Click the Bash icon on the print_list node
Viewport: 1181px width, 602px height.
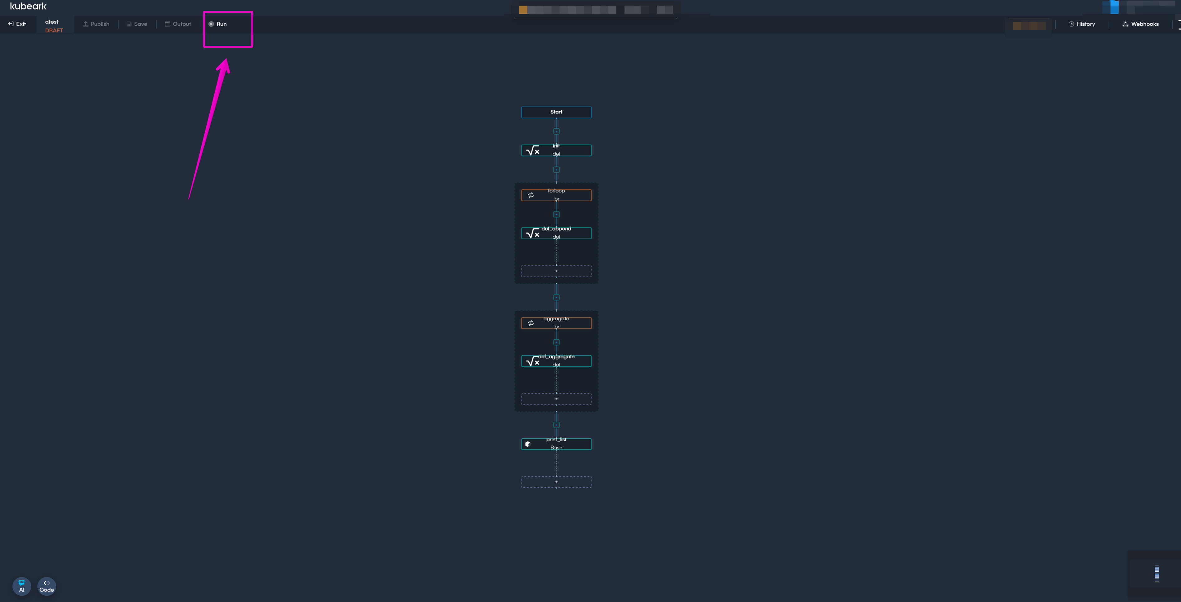click(x=528, y=444)
